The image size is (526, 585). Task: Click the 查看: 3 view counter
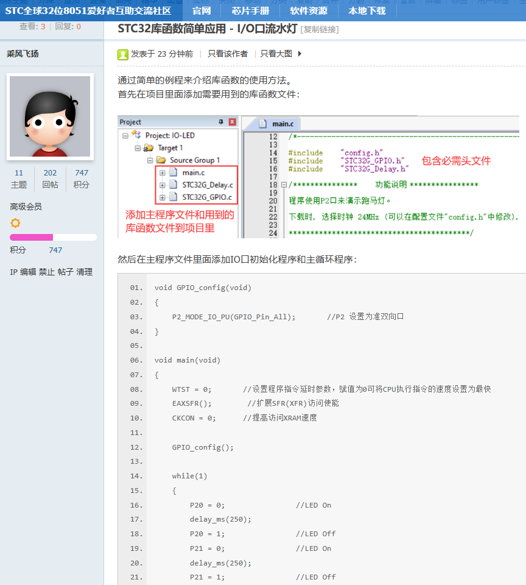coord(32,26)
